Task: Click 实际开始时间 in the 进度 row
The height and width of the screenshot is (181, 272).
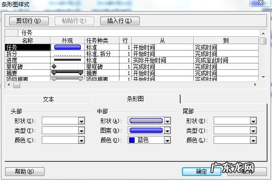Action: pyautogui.click(x=163, y=60)
